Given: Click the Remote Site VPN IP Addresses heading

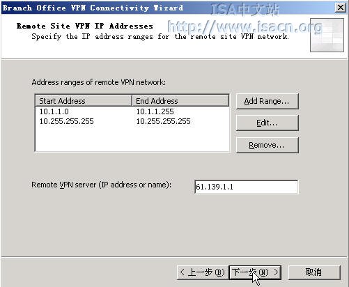Looking at the screenshot, I should coord(85,26).
